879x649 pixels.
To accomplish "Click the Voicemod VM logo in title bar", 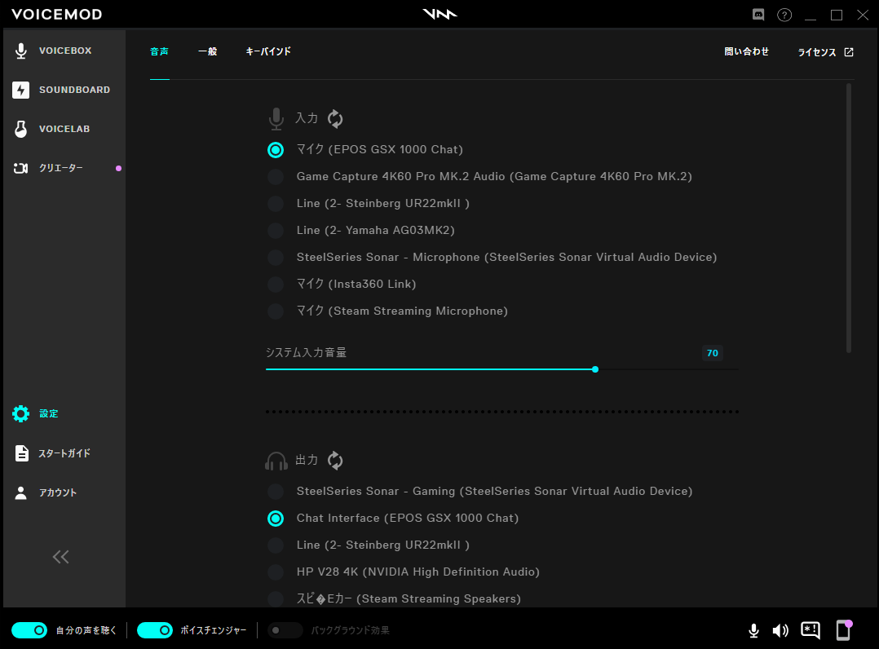I will pyautogui.click(x=440, y=14).
